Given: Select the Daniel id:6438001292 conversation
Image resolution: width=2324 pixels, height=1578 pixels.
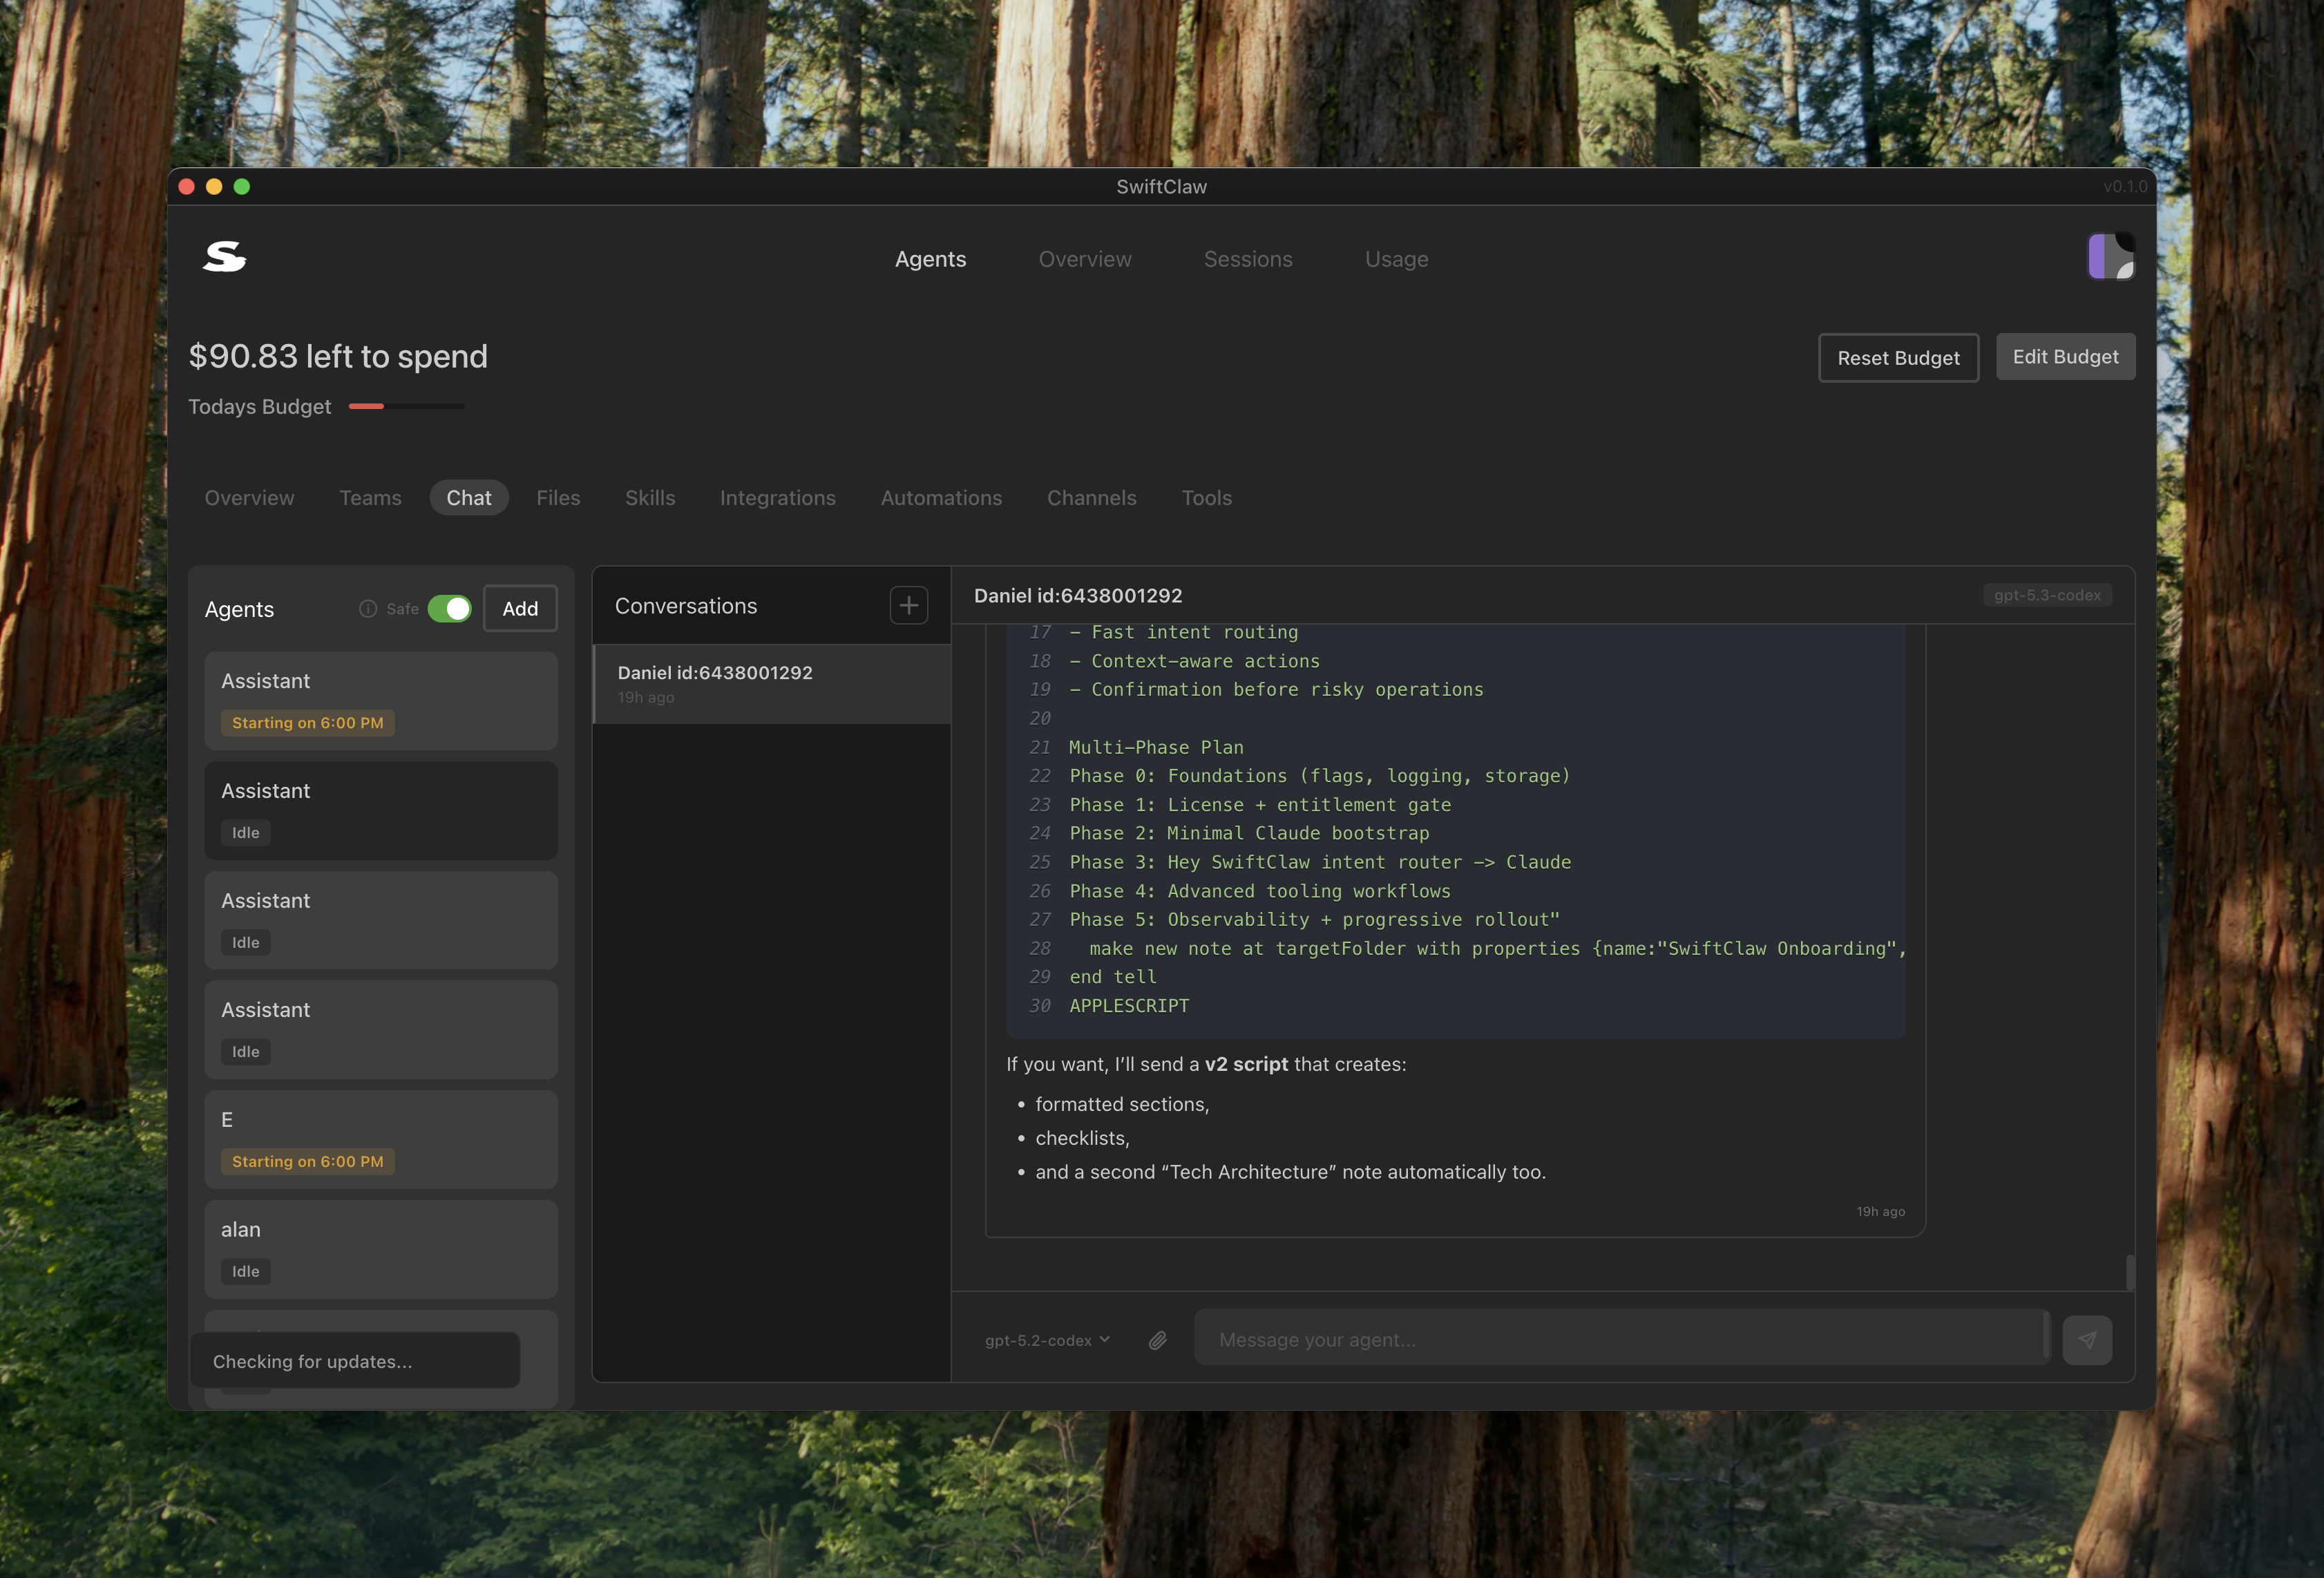Looking at the screenshot, I should point(772,684).
